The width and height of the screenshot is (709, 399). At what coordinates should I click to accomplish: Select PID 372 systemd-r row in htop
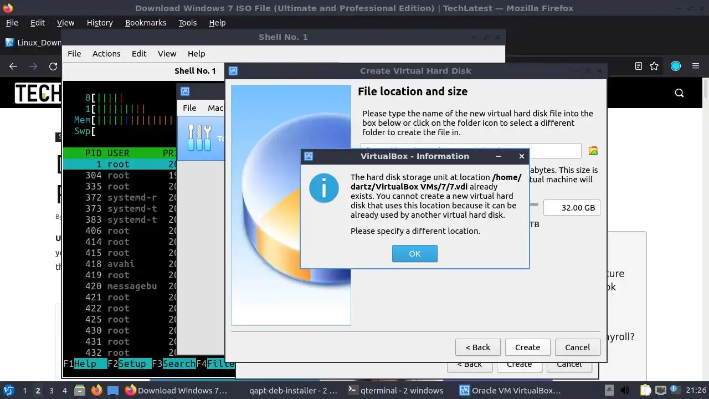(120, 197)
